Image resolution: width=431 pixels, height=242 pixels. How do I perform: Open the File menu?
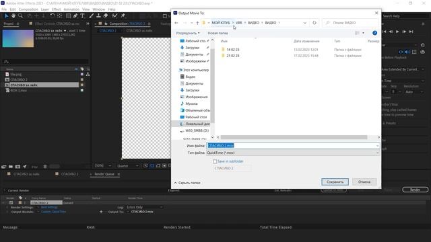[4, 9]
